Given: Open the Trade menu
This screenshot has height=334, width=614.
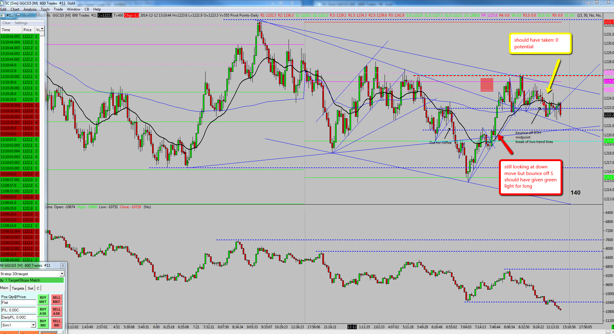Looking at the screenshot, I should tap(58, 9).
